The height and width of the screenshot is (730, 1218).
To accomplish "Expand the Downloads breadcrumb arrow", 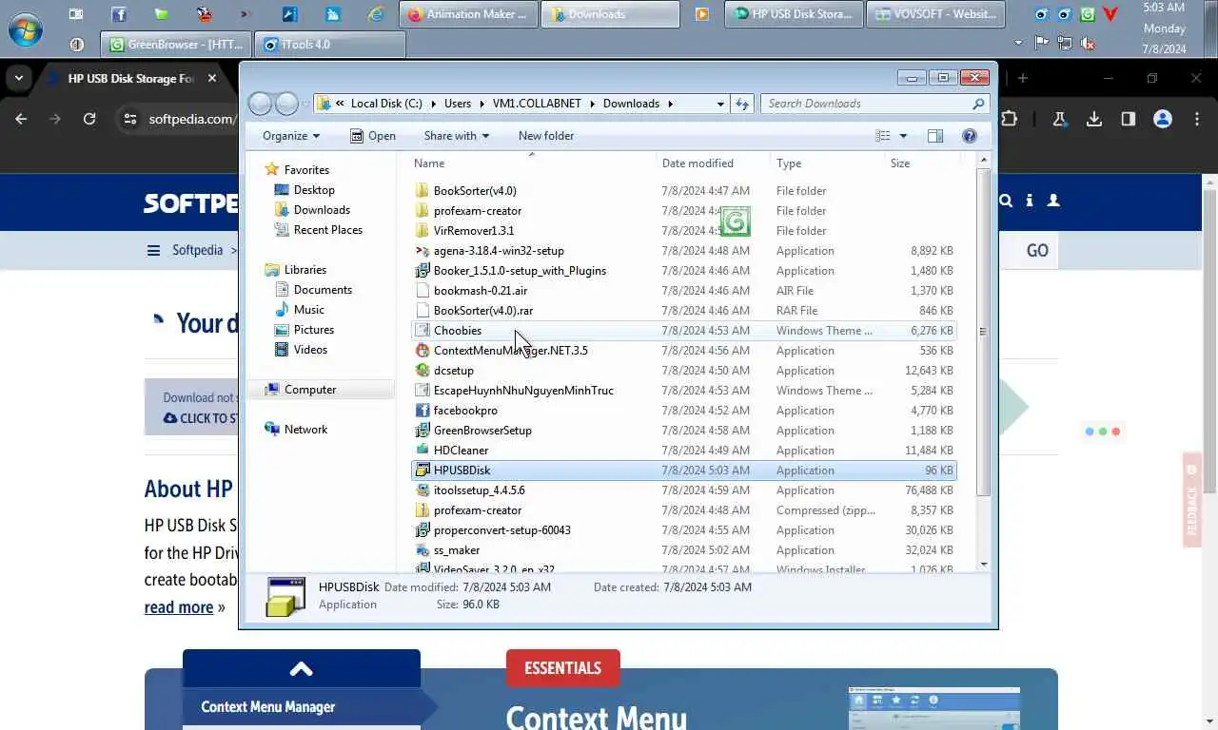I will point(670,104).
